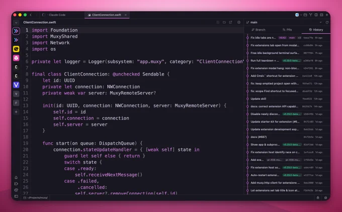Click the ClientConnection.swift breadcrumb file name
Image resolution: width=342 pixels, height=212 pixels.
tap(39, 22)
